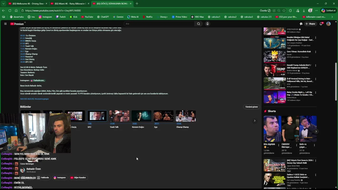Open browser settings three-dot menu
Viewport: 338px width, 190px height.
317,11
